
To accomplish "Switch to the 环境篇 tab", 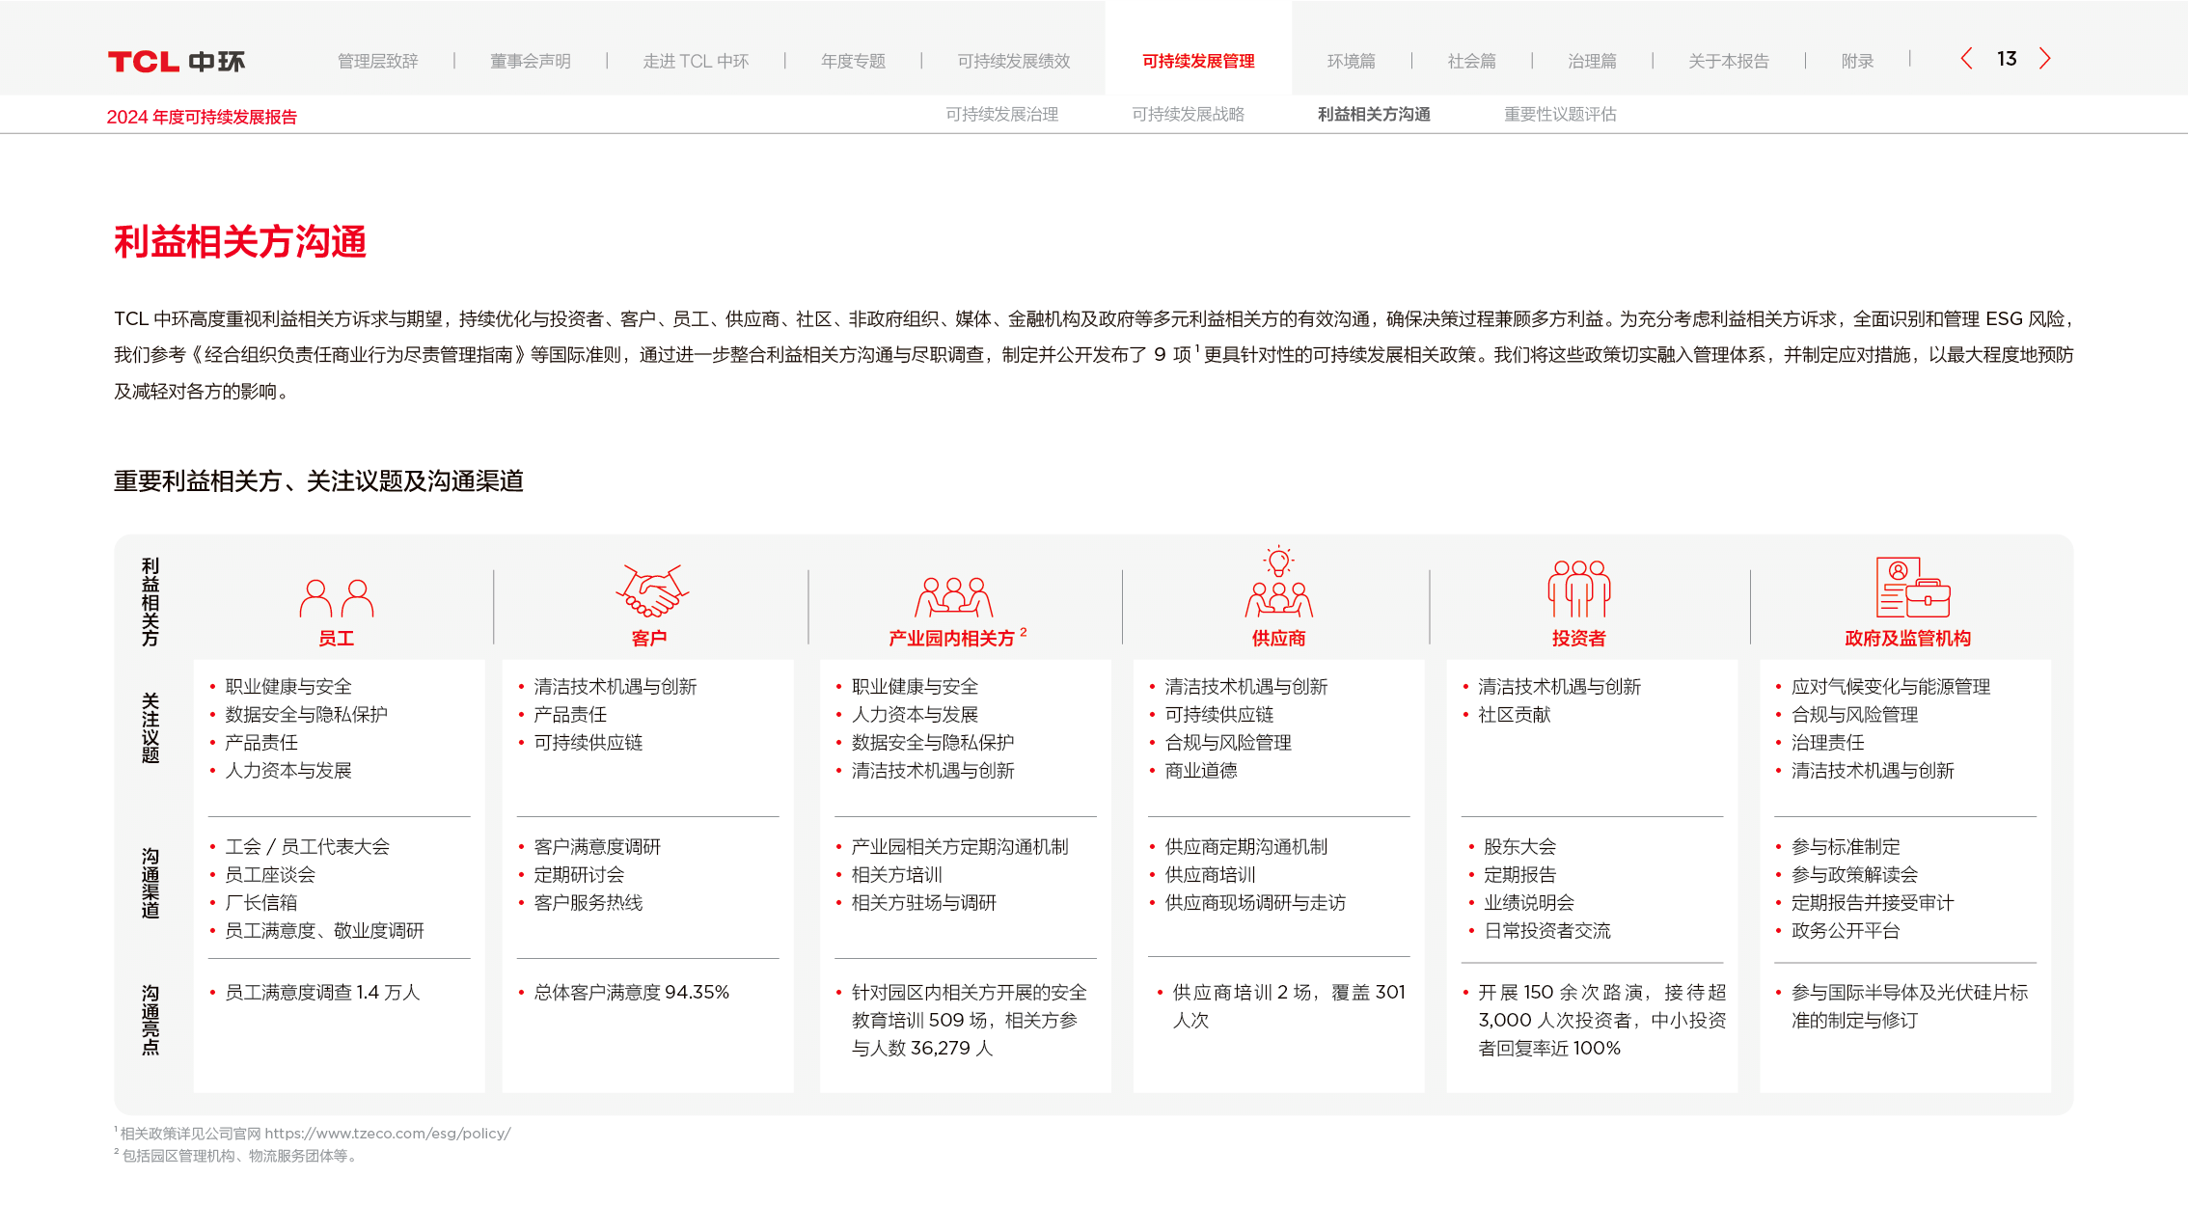I will click(1351, 62).
